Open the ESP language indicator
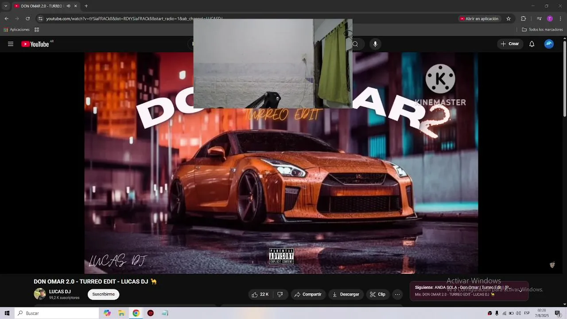Image resolution: width=567 pixels, height=319 pixels. coord(527,313)
